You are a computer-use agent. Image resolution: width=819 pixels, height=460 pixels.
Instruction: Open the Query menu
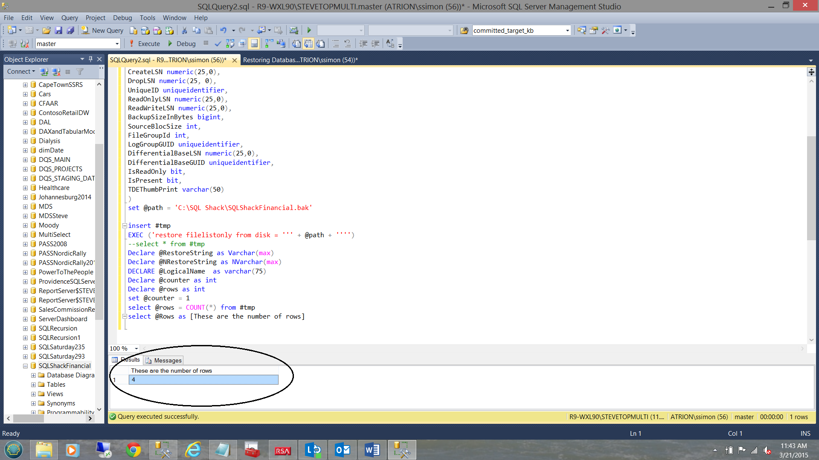tap(69, 17)
